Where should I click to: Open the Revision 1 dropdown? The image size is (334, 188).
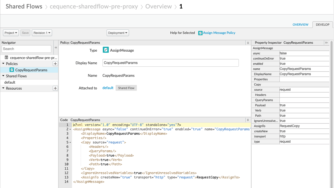coord(42,33)
